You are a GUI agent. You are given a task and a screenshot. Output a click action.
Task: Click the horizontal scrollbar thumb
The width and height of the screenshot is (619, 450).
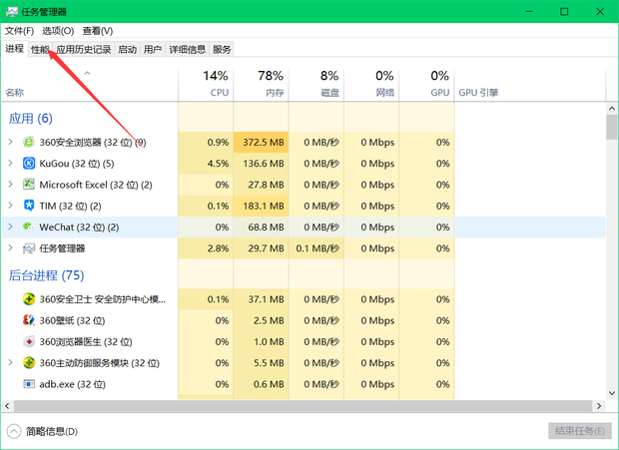click(x=304, y=406)
